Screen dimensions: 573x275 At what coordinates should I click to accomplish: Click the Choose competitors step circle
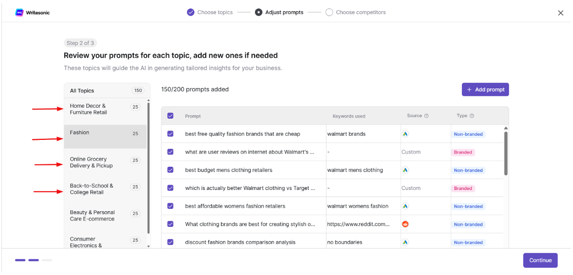329,12
